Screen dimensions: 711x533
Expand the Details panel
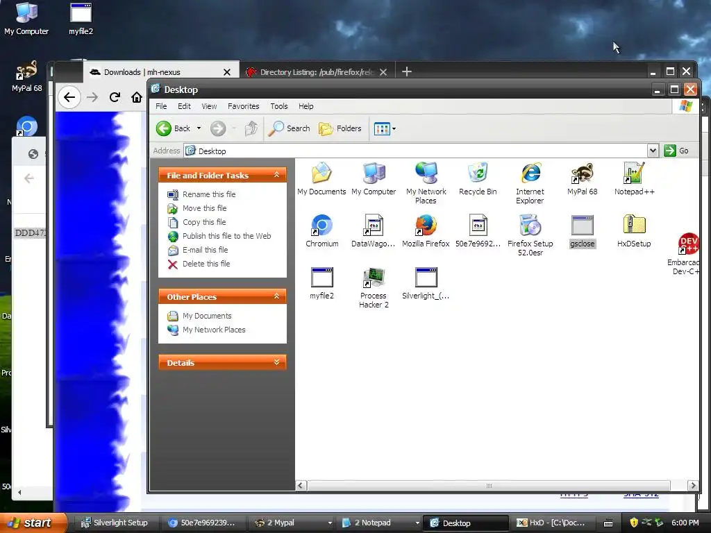(x=276, y=362)
